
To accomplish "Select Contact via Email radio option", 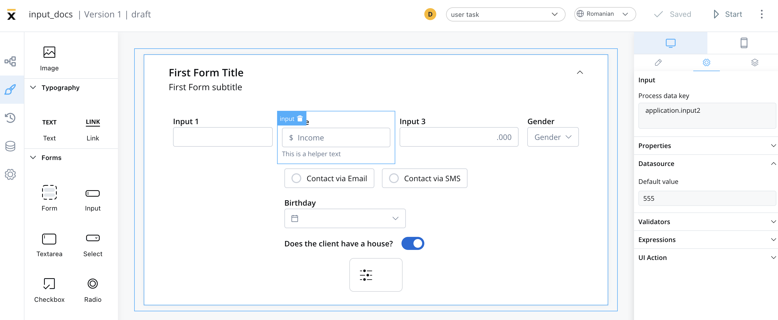I will 329,178.
